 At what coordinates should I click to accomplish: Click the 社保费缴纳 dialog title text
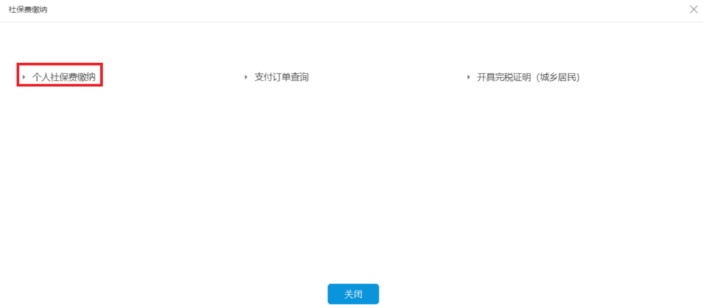(28, 10)
